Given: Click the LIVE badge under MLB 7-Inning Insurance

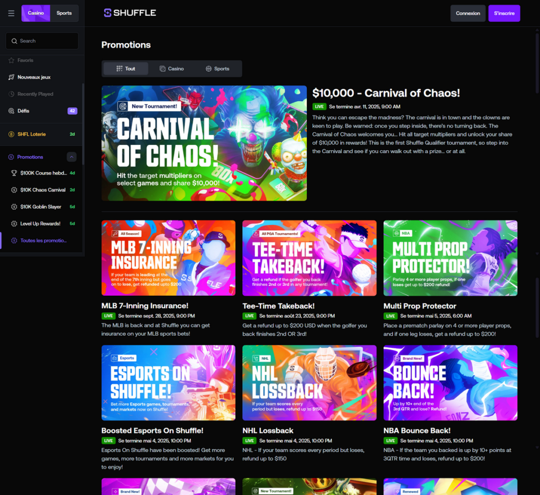Looking at the screenshot, I should tap(109, 316).
